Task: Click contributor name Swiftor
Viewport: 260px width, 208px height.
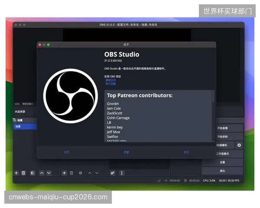Action: (113, 136)
